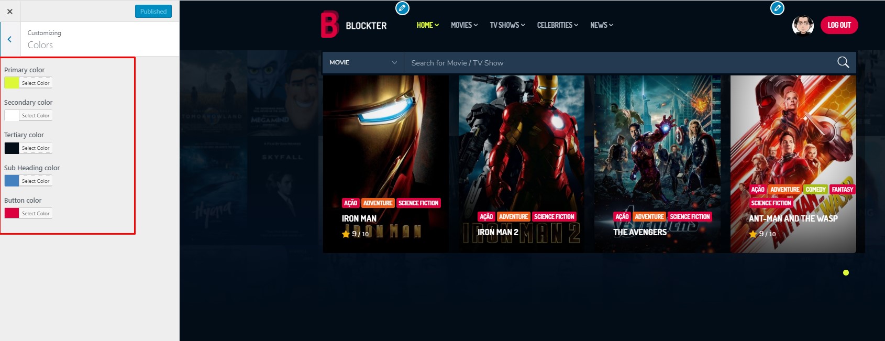This screenshot has height=341, width=885.
Task: Click the COMEDY tag on Ant-Man
Action: pyautogui.click(x=816, y=190)
